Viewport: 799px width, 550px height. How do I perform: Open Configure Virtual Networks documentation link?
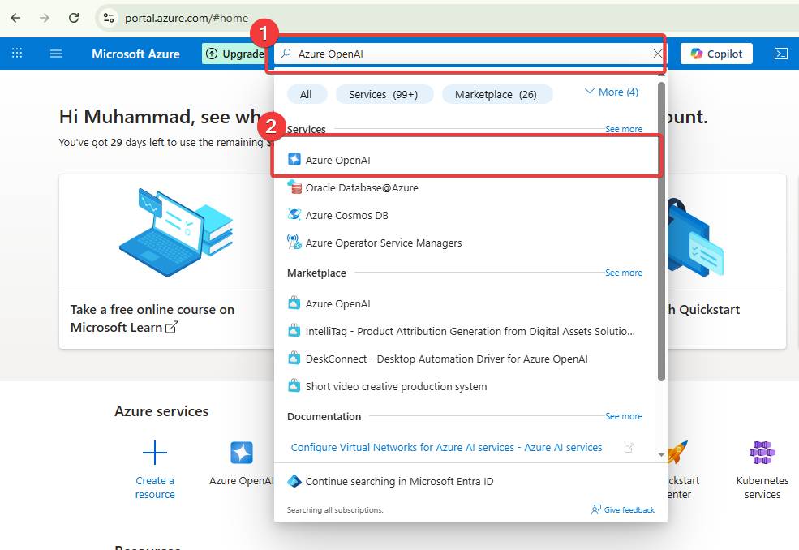446,448
